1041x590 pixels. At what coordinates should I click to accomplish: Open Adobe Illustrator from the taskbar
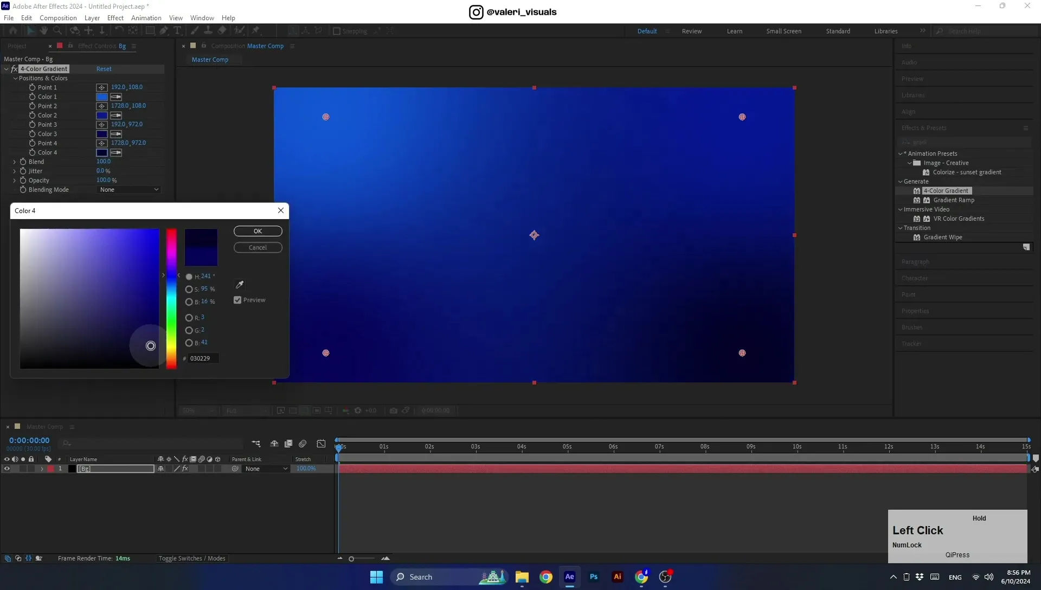(618, 577)
